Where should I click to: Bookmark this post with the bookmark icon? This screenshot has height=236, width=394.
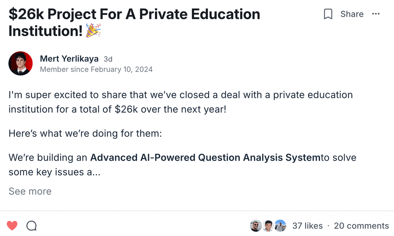point(328,14)
